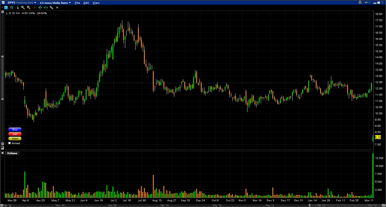Open the View menu
Image resolution: width=386 pixels, height=207 pixels.
(96, 3)
